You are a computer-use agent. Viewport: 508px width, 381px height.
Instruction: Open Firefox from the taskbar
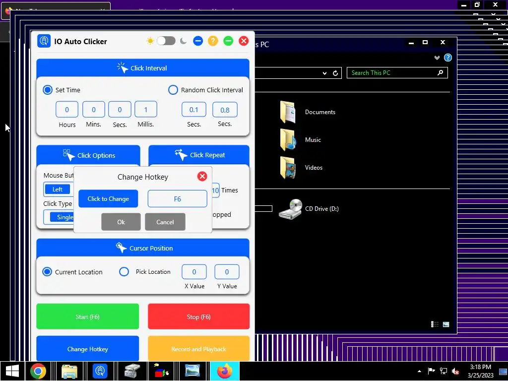coord(225,371)
